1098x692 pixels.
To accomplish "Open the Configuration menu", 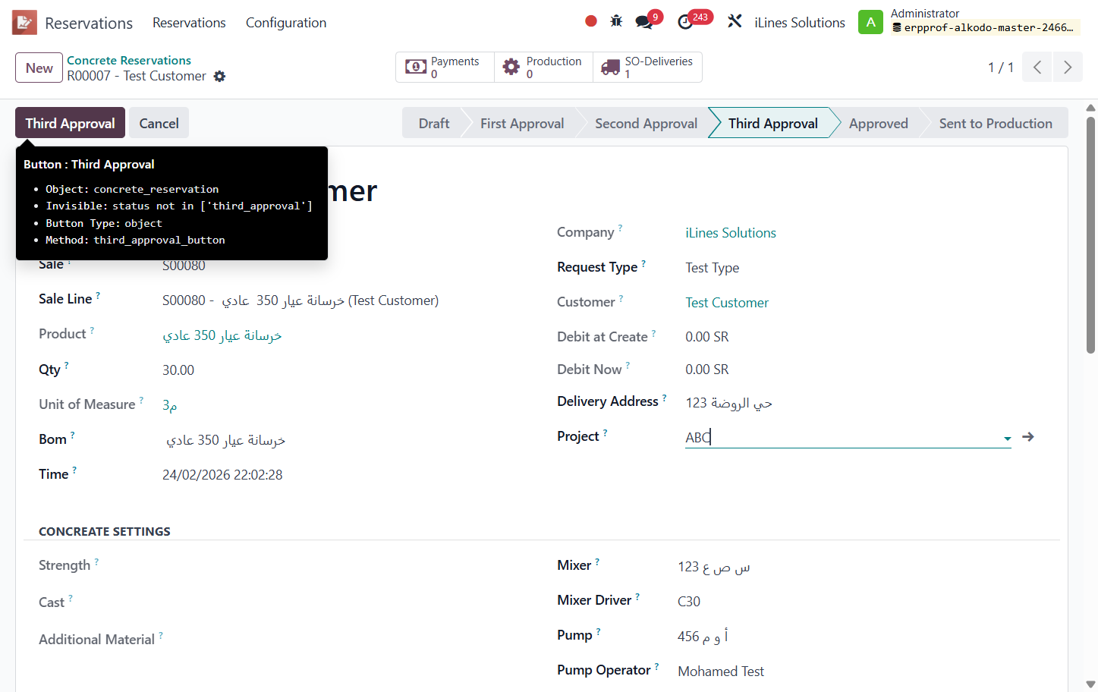I will tap(286, 23).
